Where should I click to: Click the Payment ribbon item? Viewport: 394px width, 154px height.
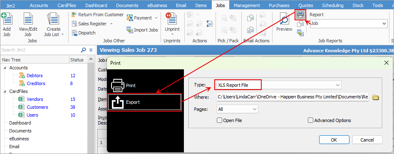point(139,18)
